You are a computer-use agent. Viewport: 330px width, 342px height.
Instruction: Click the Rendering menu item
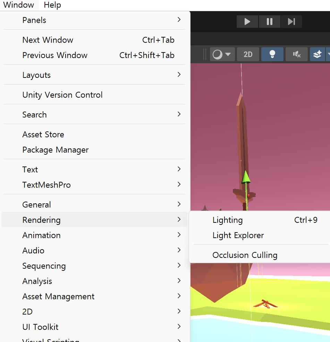[94, 220]
